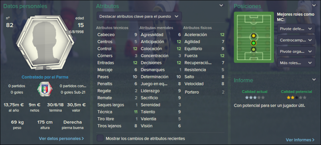
Task: Select the yellow attacking midfield position dot
Action: coord(254,36)
